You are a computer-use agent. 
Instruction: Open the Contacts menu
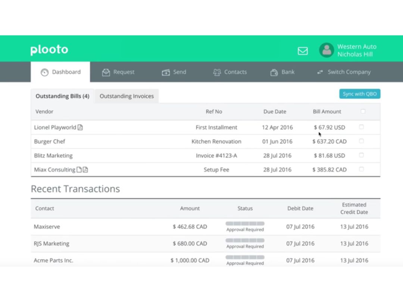pyautogui.click(x=230, y=72)
